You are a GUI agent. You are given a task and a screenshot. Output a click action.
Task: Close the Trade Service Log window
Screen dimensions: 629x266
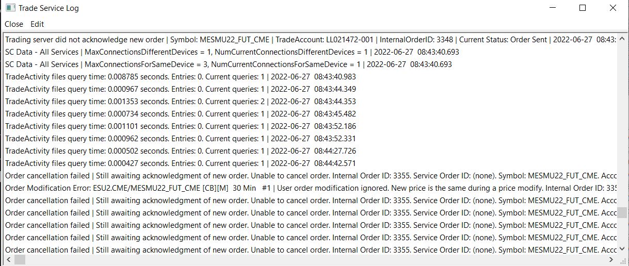[x=612, y=8]
